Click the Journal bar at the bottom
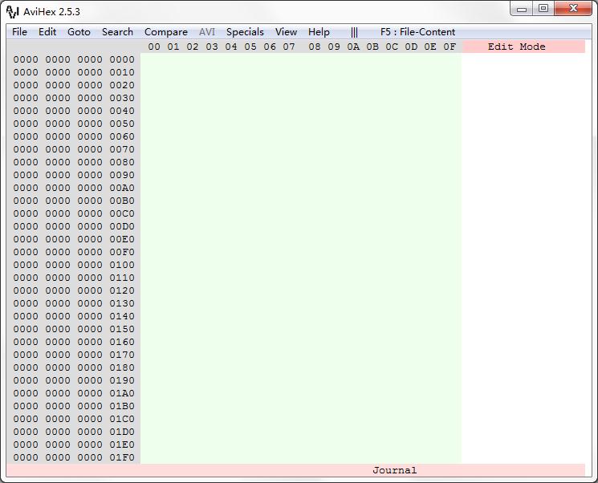Screen dimensions: 598x483 pos(394,470)
